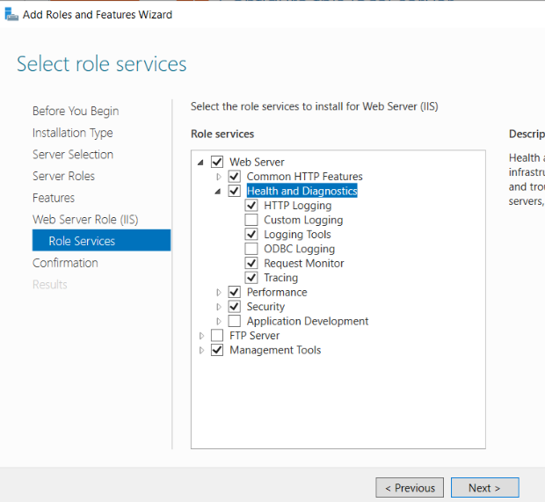This screenshot has height=502, width=545.
Task: Click the Next button
Action: coord(485,488)
